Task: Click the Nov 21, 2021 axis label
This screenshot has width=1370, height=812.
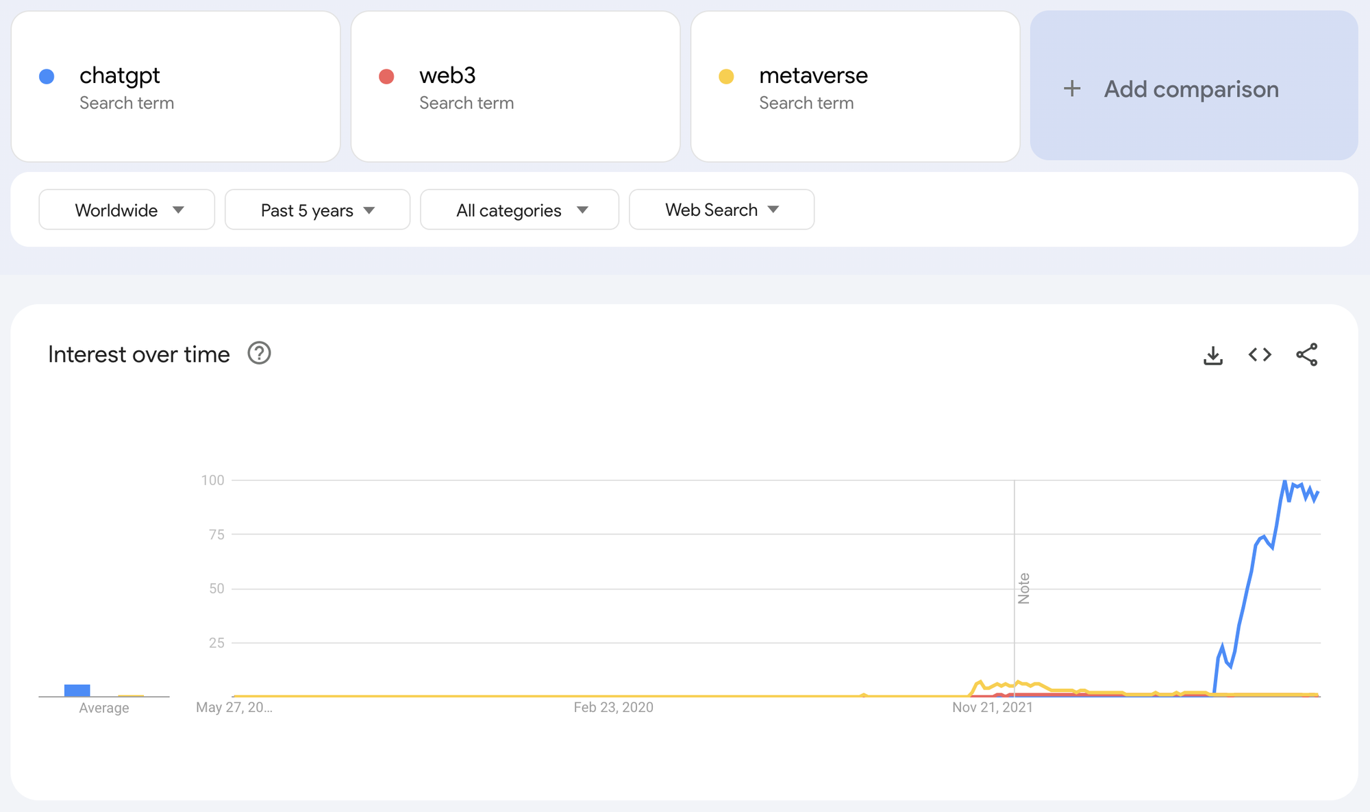Action: [x=993, y=707]
